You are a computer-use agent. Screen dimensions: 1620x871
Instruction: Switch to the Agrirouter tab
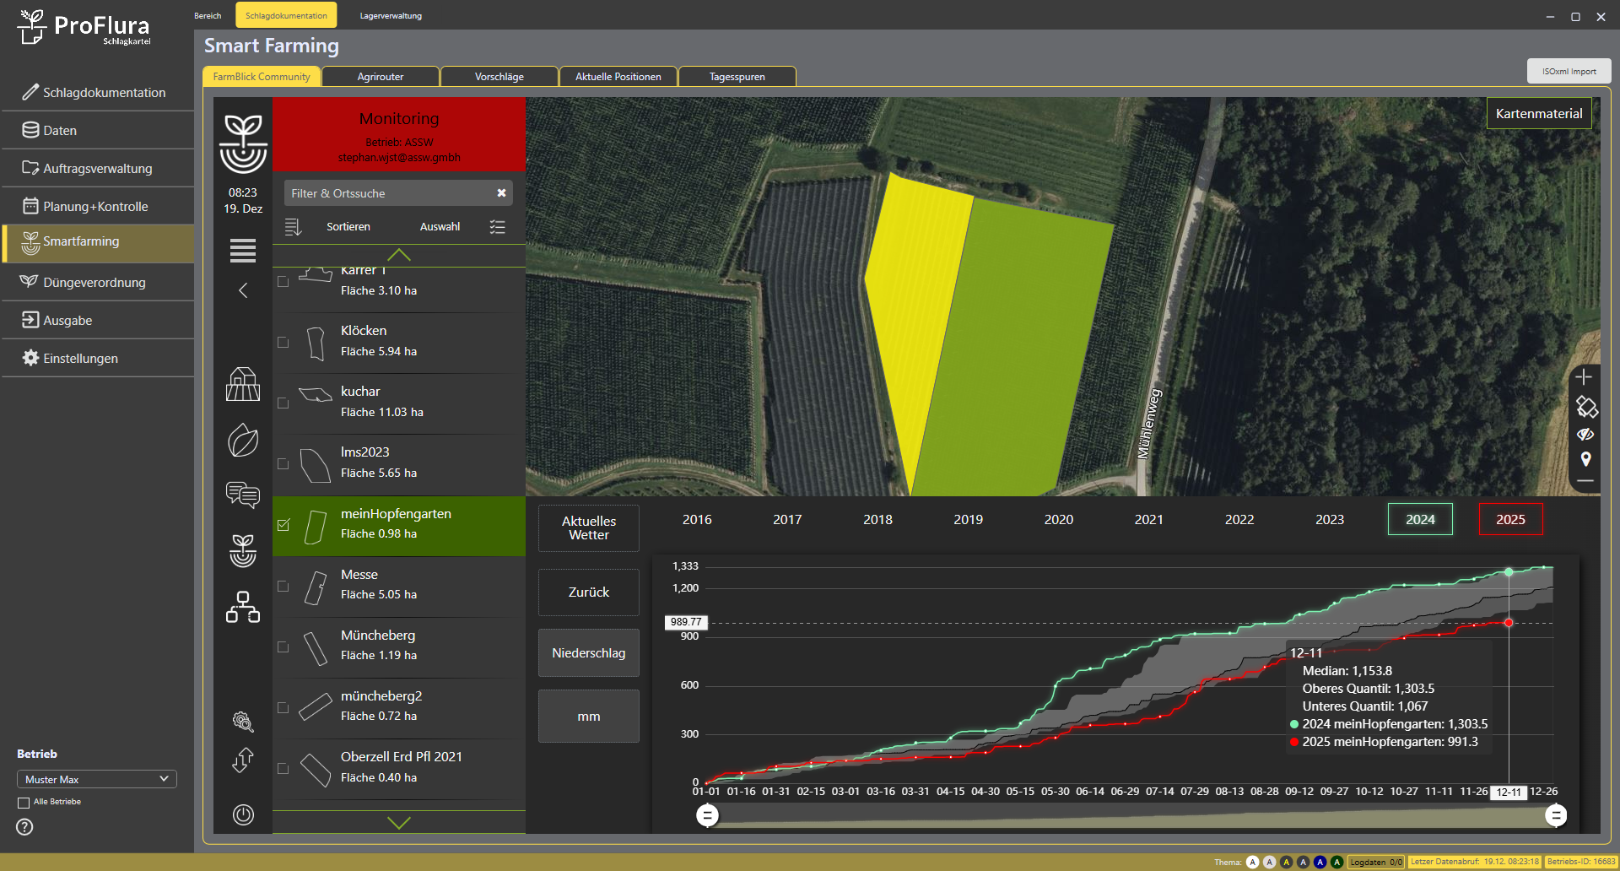[x=381, y=77]
